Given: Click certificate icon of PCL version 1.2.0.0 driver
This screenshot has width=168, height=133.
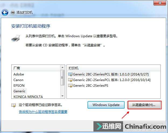Looking at the screenshot, I should coord(70,80).
